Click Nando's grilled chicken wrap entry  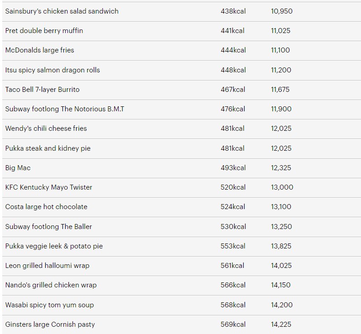click(x=51, y=285)
